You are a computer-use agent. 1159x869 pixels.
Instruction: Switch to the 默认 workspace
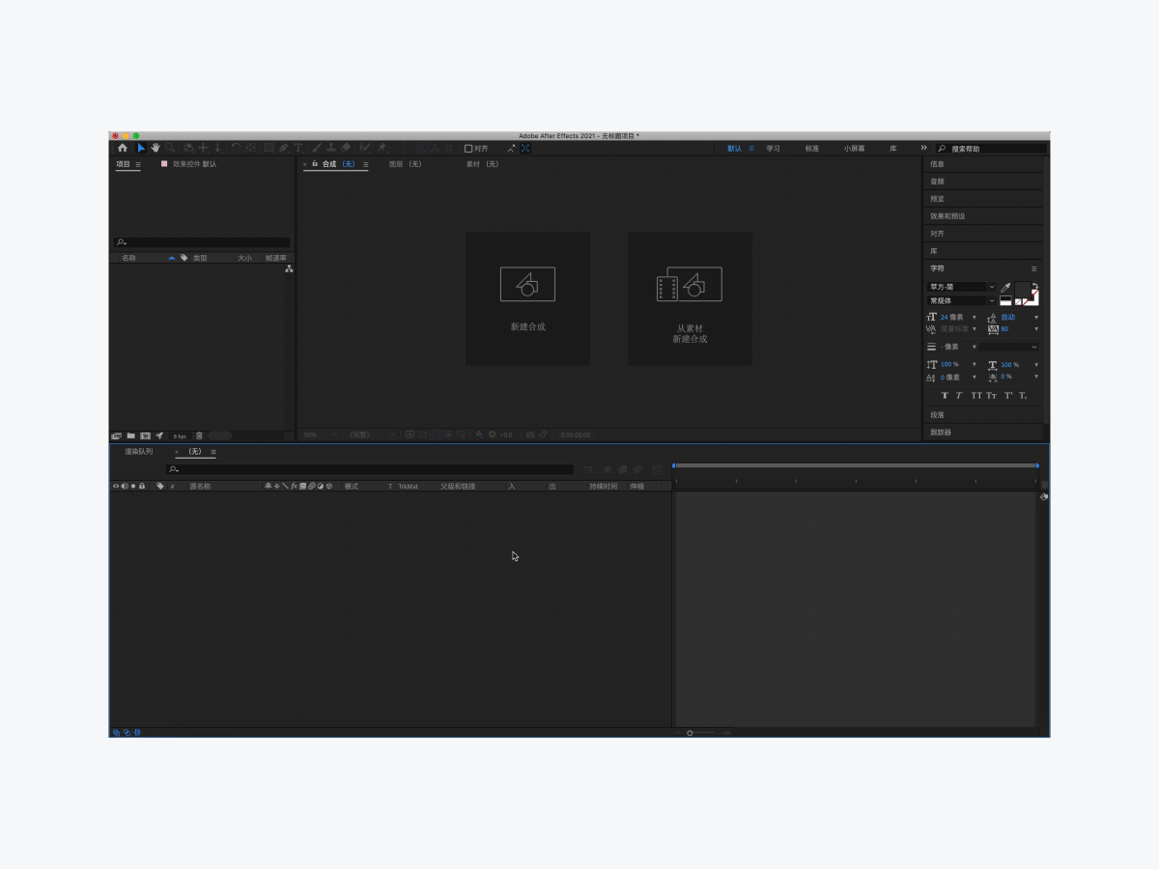[x=734, y=149]
